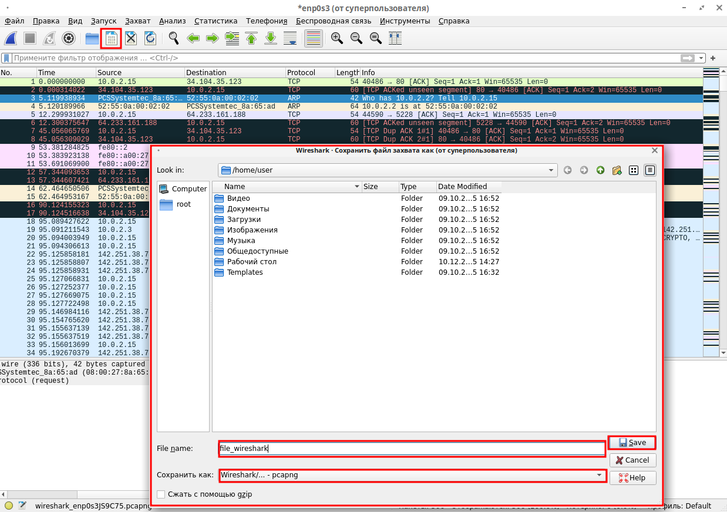This screenshot has width=727, height=512.
Task: Click the resize columns toolbar icon
Action: coord(395,39)
